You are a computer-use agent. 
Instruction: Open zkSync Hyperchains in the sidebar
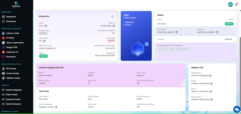(x=15, y=43)
